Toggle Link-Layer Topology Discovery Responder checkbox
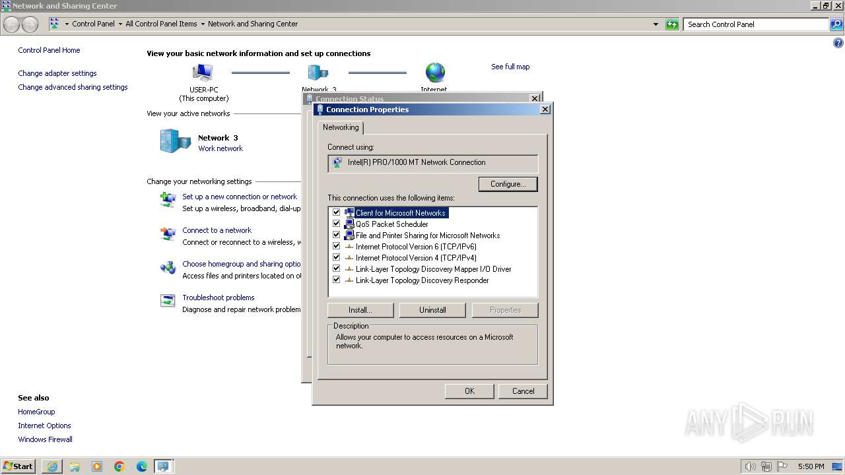845x475 pixels. [336, 280]
